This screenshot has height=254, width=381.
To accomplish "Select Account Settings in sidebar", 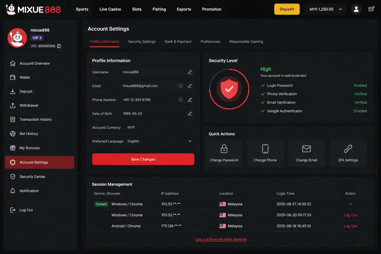I will [39, 162].
